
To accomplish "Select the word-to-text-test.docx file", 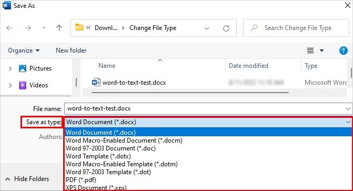I will tap(134, 83).
